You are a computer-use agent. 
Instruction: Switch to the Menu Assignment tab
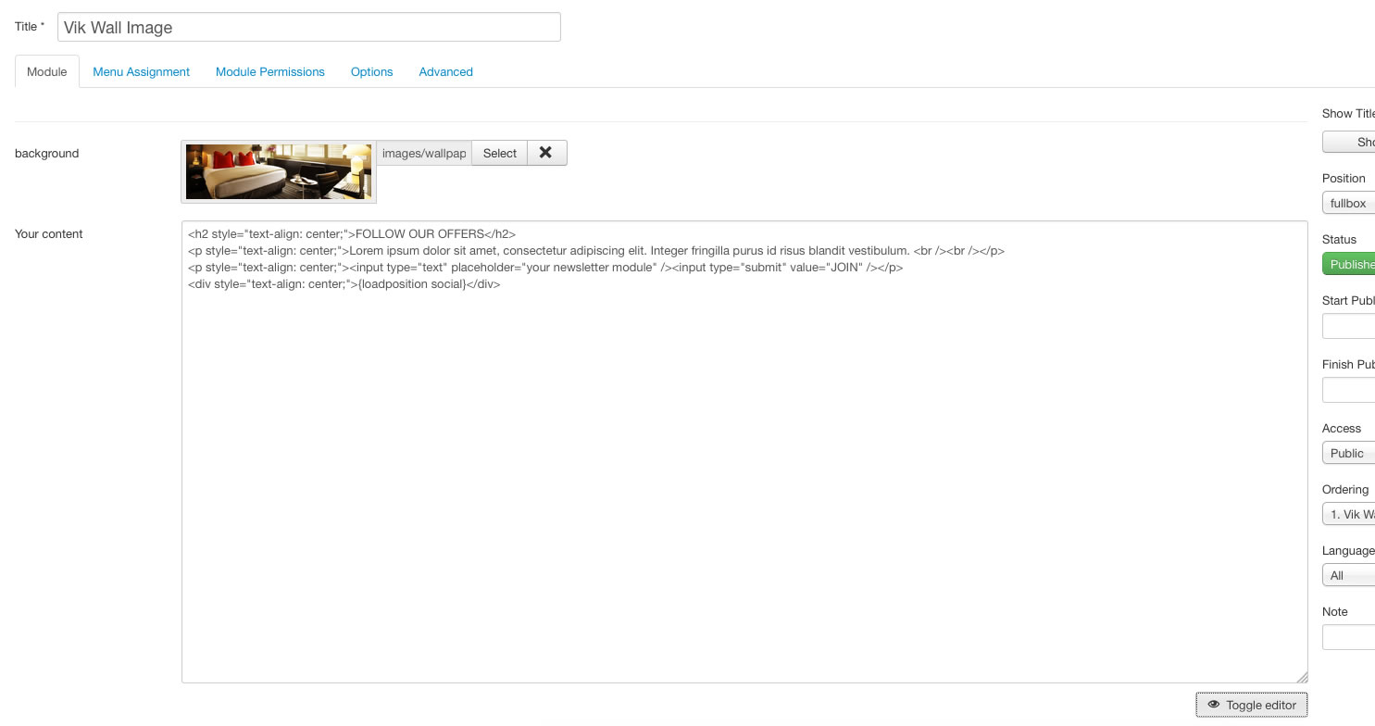pos(141,71)
